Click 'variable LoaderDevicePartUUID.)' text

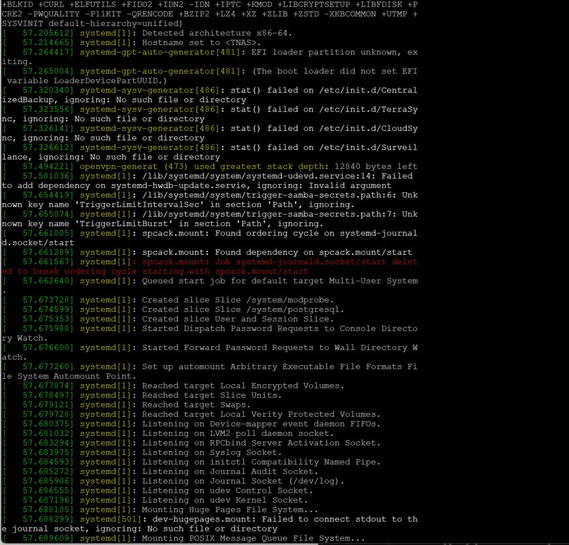(x=87, y=80)
